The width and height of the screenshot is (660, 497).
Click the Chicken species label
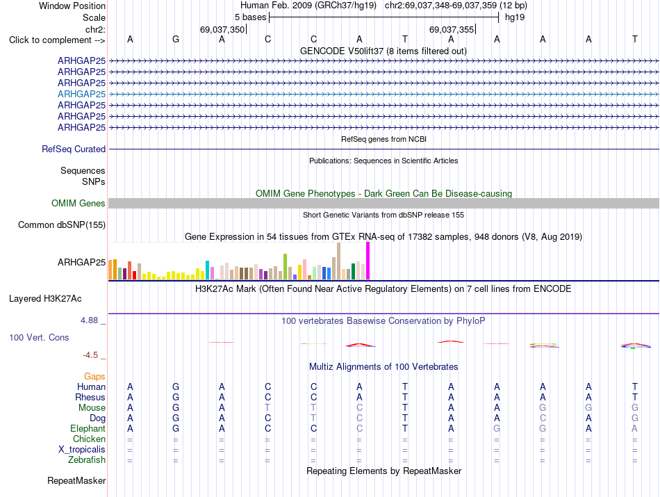(89, 439)
